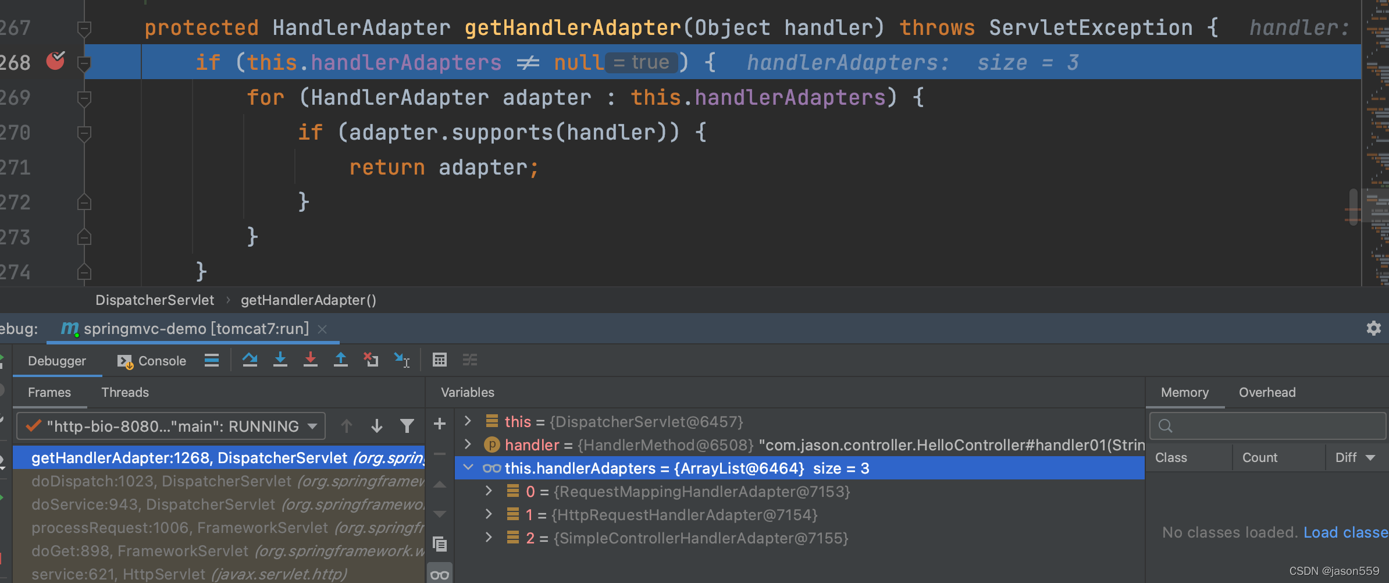Image resolution: width=1389 pixels, height=583 pixels.
Task: Click the Step Over icon
Action: pyautogui.click(x=250, y=360)
